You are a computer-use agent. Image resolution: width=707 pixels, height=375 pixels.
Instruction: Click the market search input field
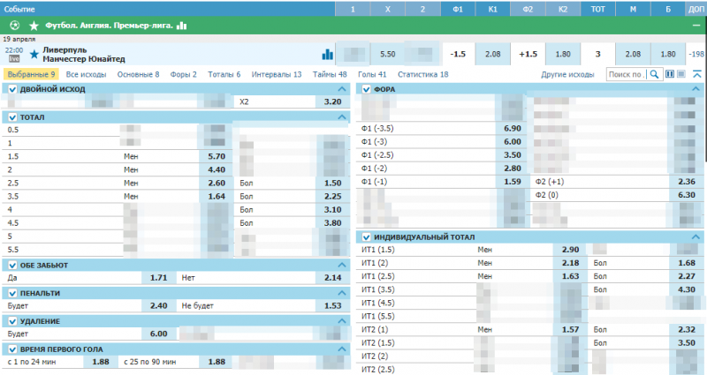(627, 75)
